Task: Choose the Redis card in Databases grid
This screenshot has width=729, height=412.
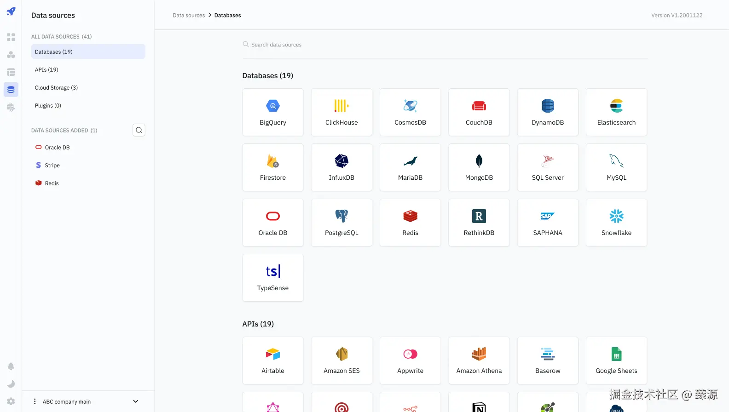Action: pyautogui.click(x=411, y=223)
